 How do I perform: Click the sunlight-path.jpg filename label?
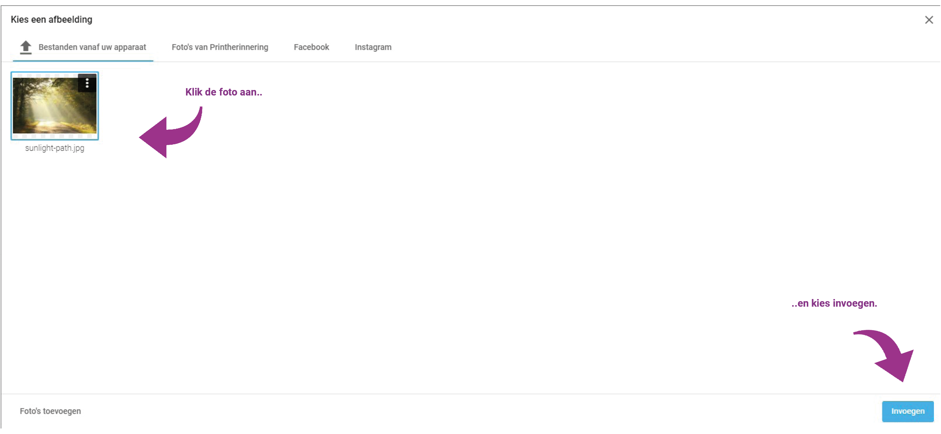[55, 148]
